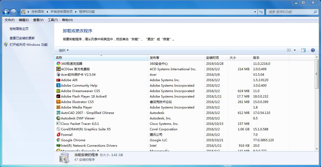Click the Adobe Dreamweaver CS5 icon
The height and width of the screenshot is (167, 321).
[58, 91]
